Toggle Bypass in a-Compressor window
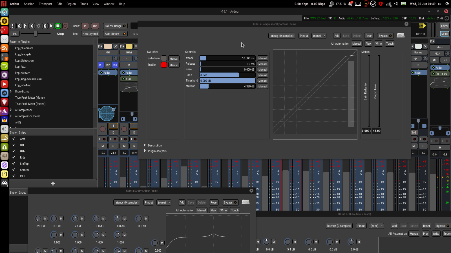The width and height of the screenshot is (451, 253). [x=385, y=36]
